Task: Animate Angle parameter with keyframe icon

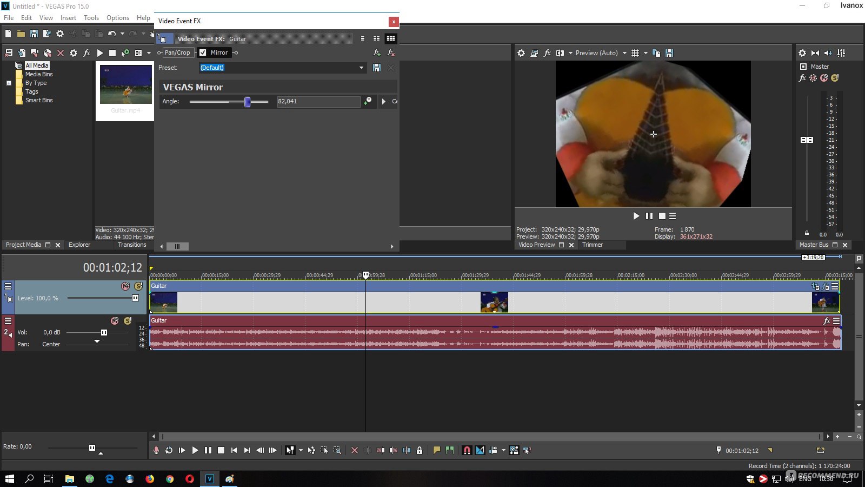Action: (x=368, y=101)
